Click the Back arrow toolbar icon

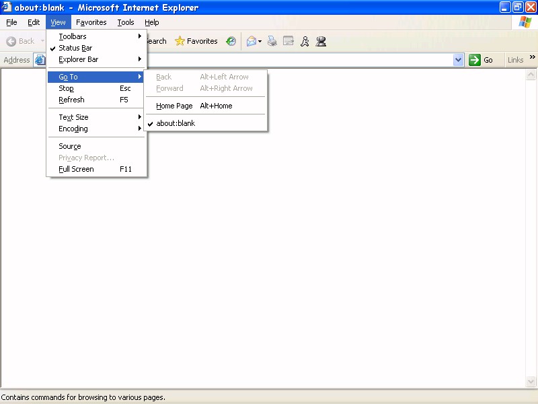coord(11,41)
